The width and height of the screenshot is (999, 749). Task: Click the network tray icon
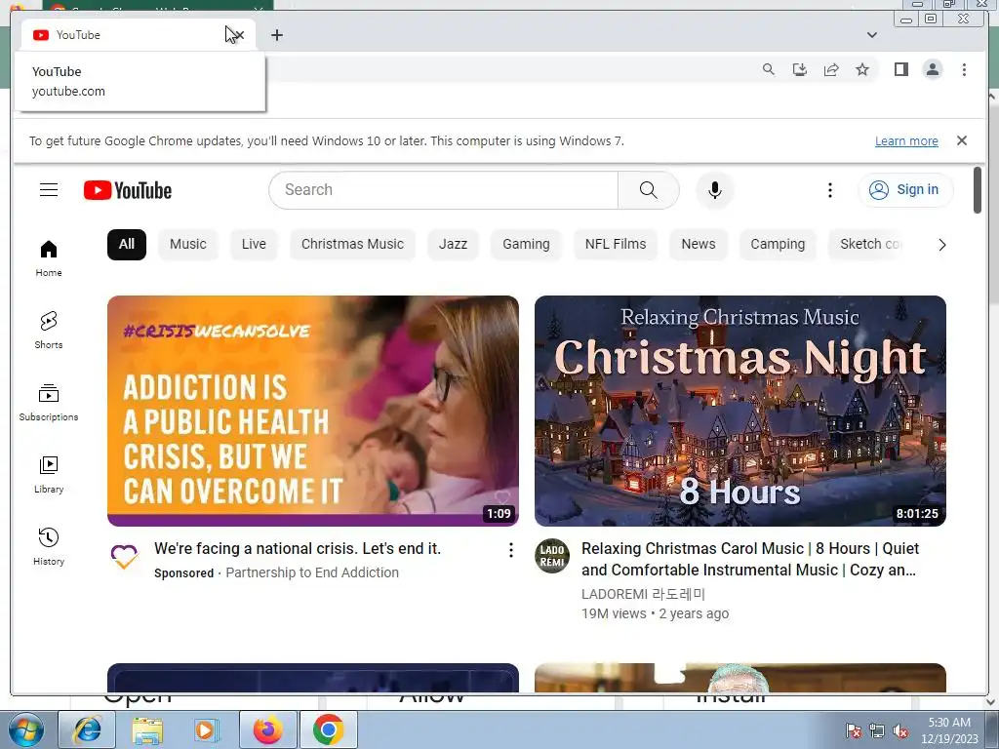pyautogui.click(x=877, y=731)
